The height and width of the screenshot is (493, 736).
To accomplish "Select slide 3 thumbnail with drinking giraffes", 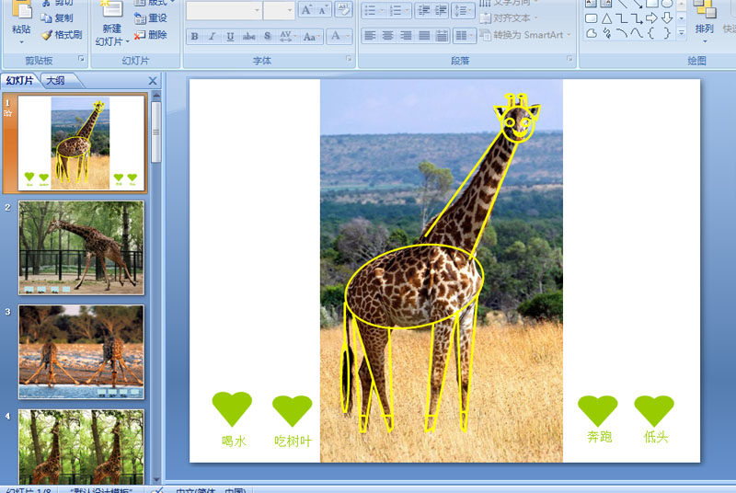I will coord(81,351).
